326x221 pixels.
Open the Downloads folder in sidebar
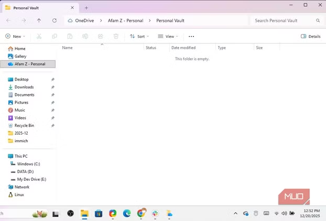(24, 87)
